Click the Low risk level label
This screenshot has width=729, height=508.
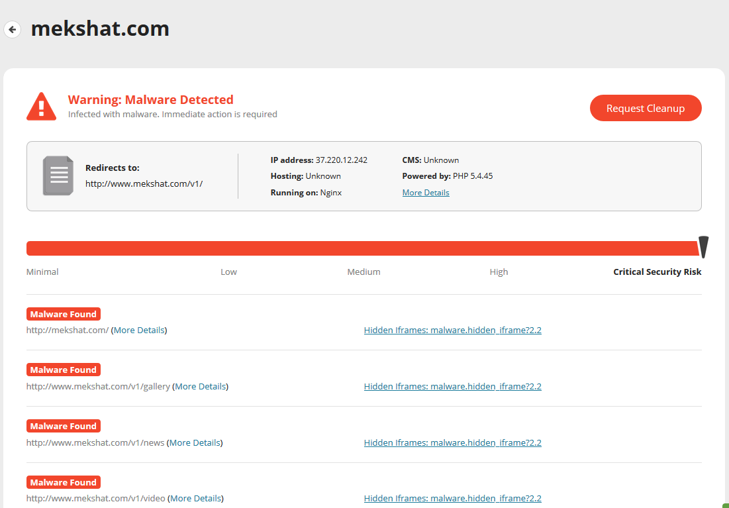point(228,272)
